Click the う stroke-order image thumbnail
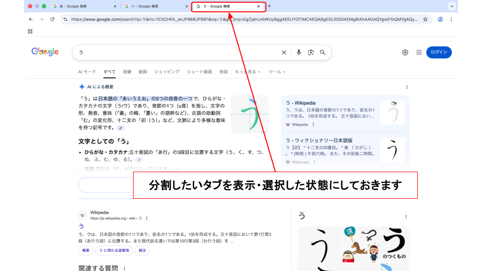Image resolution: width=482 pixels, height=271 pixels. (249, 114)
